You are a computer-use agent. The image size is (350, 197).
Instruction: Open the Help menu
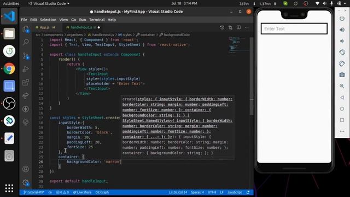pyautogui.click(x=112, y=20)
